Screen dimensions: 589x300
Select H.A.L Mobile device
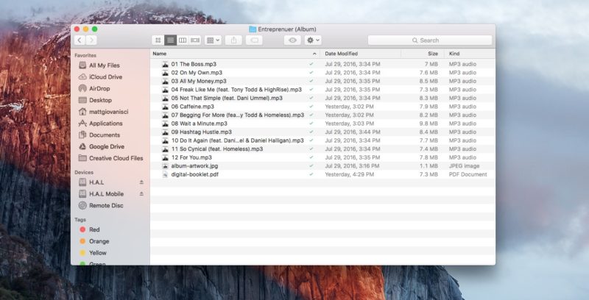(x=106, y=194)
